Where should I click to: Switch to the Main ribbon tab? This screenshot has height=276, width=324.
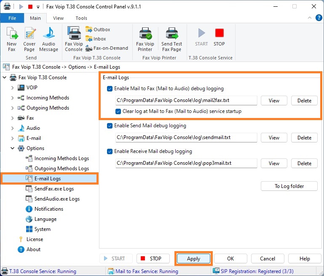35,18
